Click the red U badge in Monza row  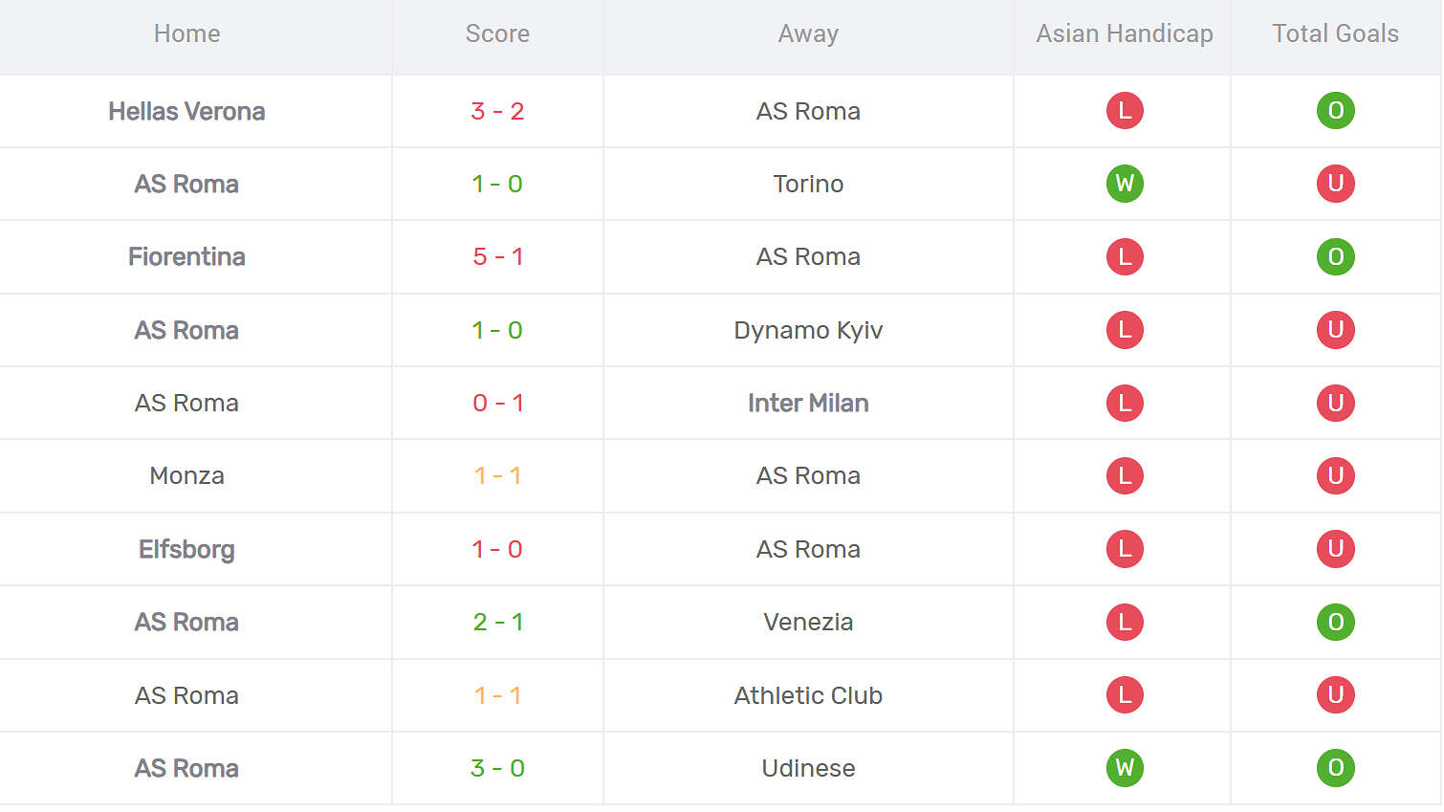coord(1335,476)
